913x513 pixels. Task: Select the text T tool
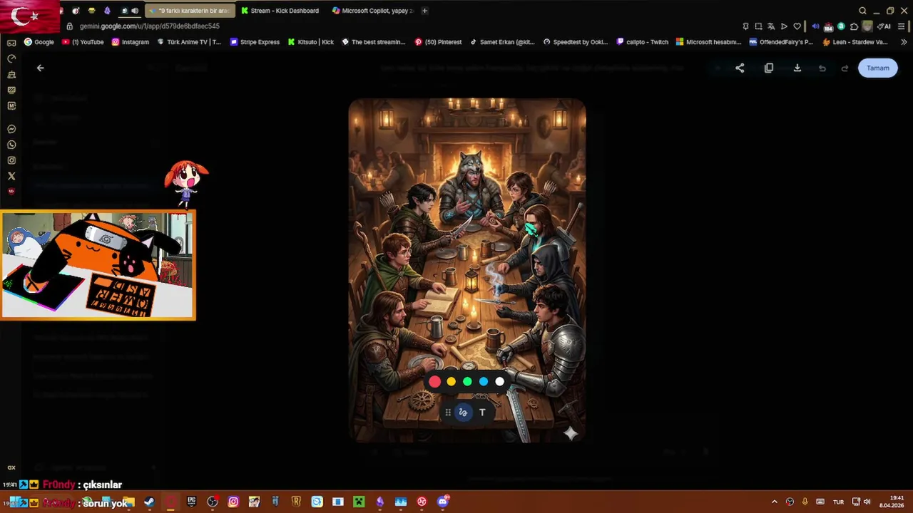482,412
